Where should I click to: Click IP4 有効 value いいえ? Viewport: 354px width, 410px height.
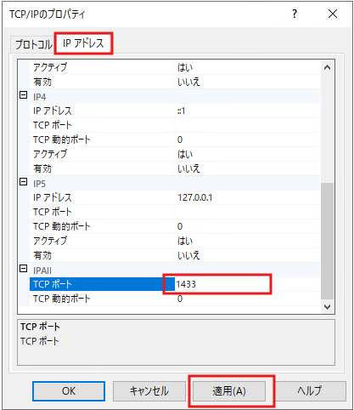pyautogui.click(x=188, y=168)
